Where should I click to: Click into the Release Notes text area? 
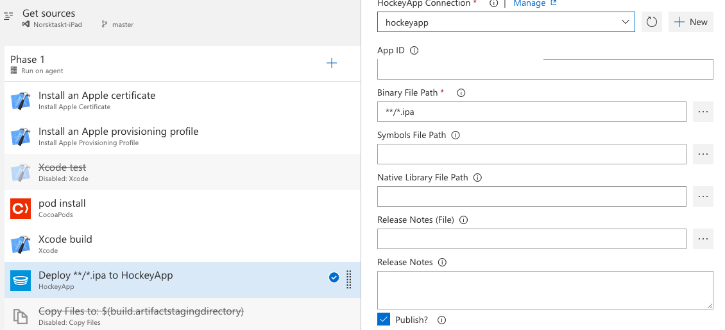[545, 290]
